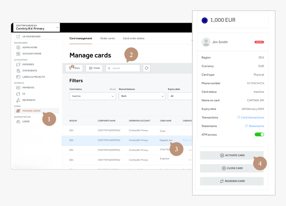Toggle the ATM access switch

259,134
